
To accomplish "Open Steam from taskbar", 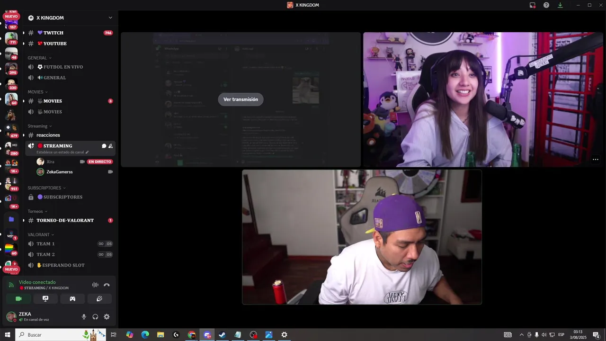I will click(x=222, y=335).
